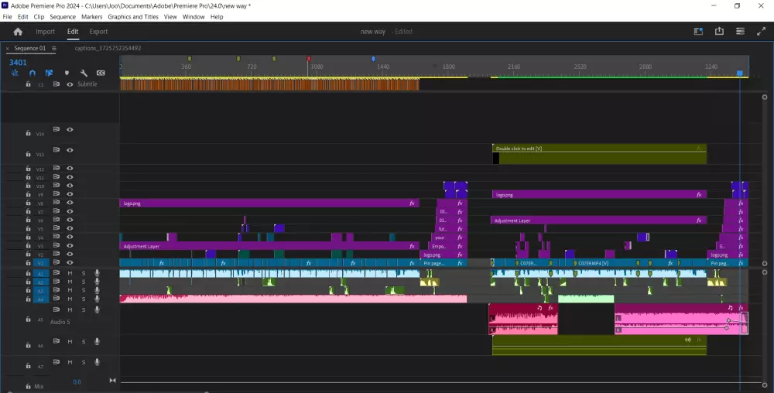This screenshot has width=774, height=393.
Task: Toggle lock on track V13
Action: coord(28,154)
